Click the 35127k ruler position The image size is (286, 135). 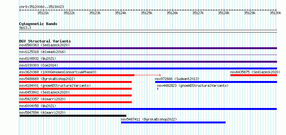tap(198, 13)
